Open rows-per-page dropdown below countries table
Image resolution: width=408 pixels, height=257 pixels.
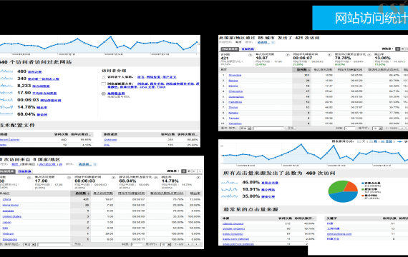(166, 245)
